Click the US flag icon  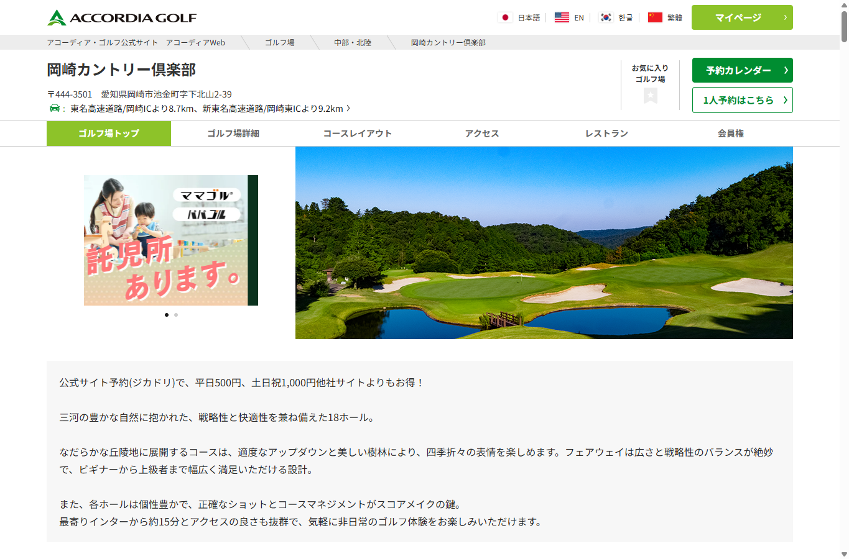pos(562,17)
